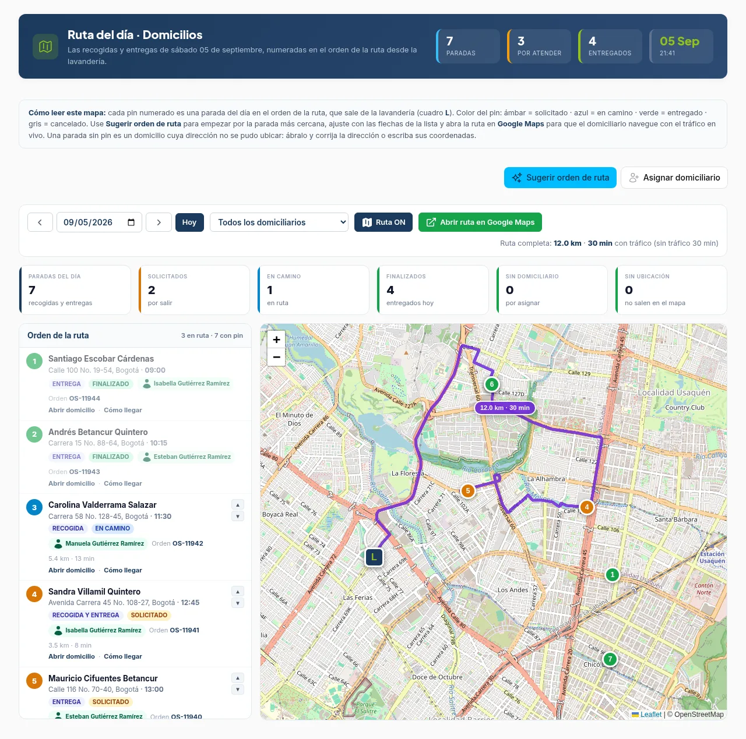Move Mauricio Cifuentes stop up
The height and width of the screenshot is (739, 746).
point(238,678)
